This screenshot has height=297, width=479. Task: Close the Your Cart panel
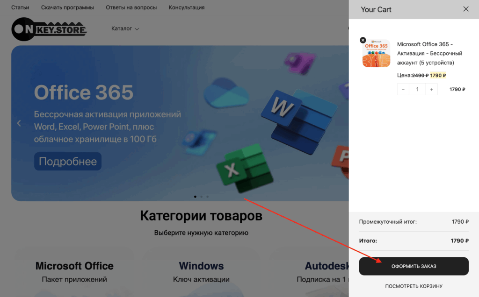tap(465, 9)
